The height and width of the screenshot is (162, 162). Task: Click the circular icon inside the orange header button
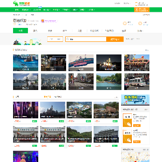click(x=136, y=10)
